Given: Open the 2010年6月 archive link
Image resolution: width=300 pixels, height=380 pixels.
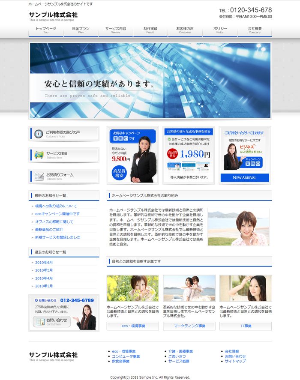Looking at the screenshot, I should pos(44,262).
